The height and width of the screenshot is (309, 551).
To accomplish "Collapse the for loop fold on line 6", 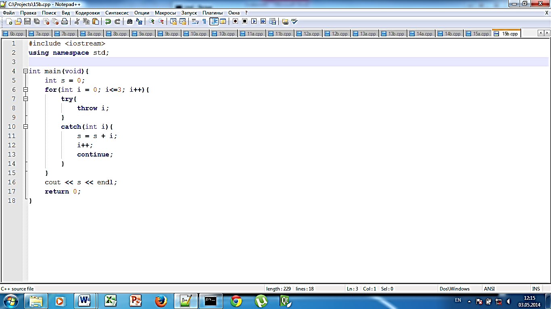I will point(26,89).
